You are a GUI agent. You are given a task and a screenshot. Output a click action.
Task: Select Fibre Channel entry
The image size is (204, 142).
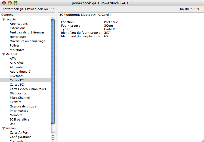click(x=20, y=98)
